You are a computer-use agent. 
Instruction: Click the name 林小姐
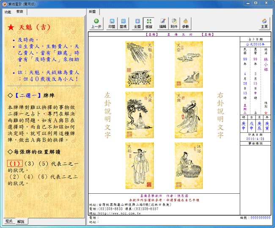tap(266, 65)
